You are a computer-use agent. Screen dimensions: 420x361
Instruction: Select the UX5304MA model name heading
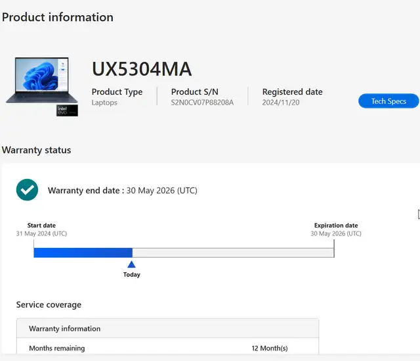[142, 69]
